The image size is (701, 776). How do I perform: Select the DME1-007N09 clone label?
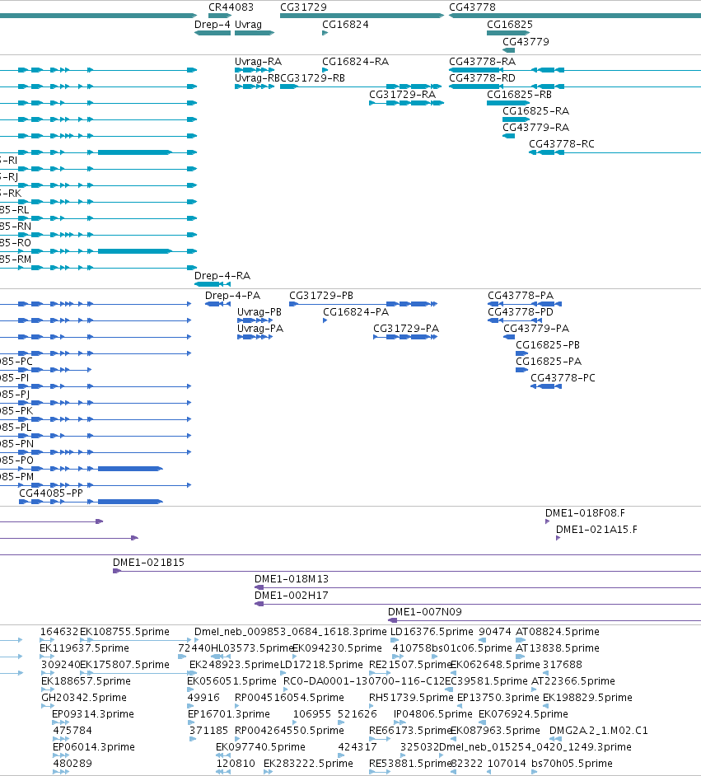[x=425, y=612]
